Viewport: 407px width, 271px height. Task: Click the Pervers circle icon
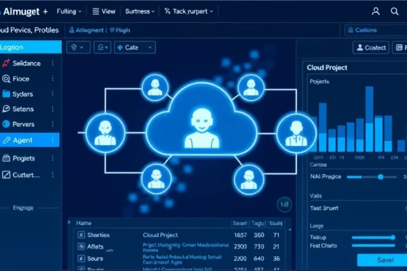point(6,124)
